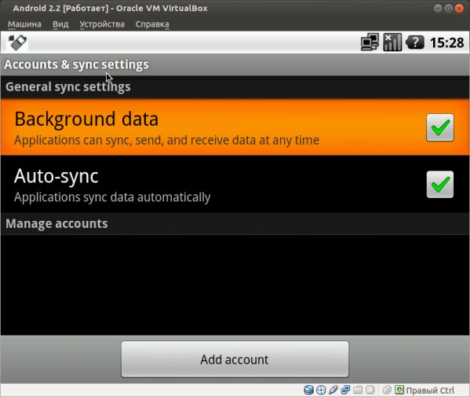The width and height of the screenshot is (470, 397).
Task: Open the Вид menu
Action: [60, 24]
